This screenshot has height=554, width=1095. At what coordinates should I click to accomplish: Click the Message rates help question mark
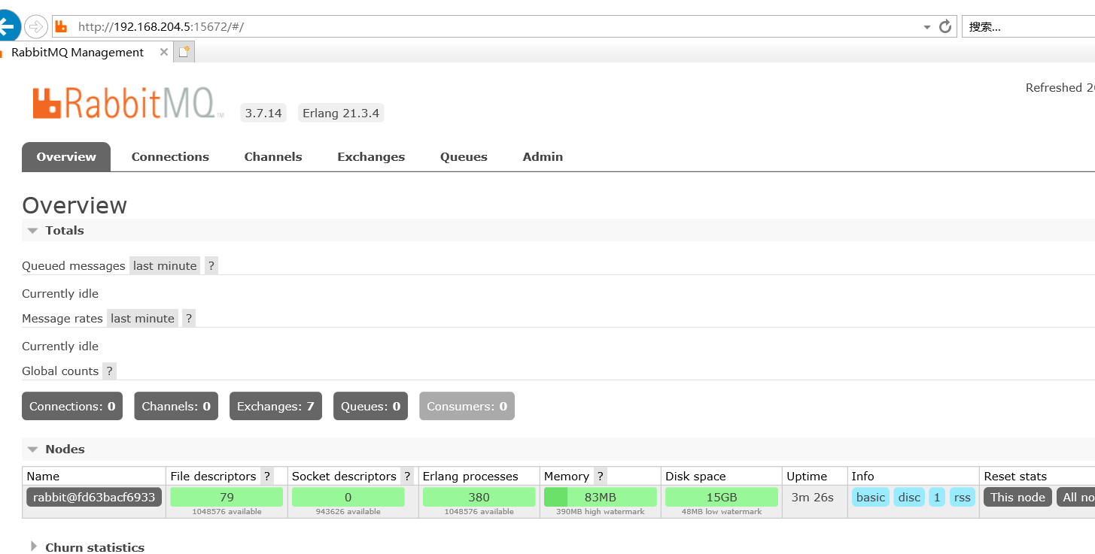[189, 319]
